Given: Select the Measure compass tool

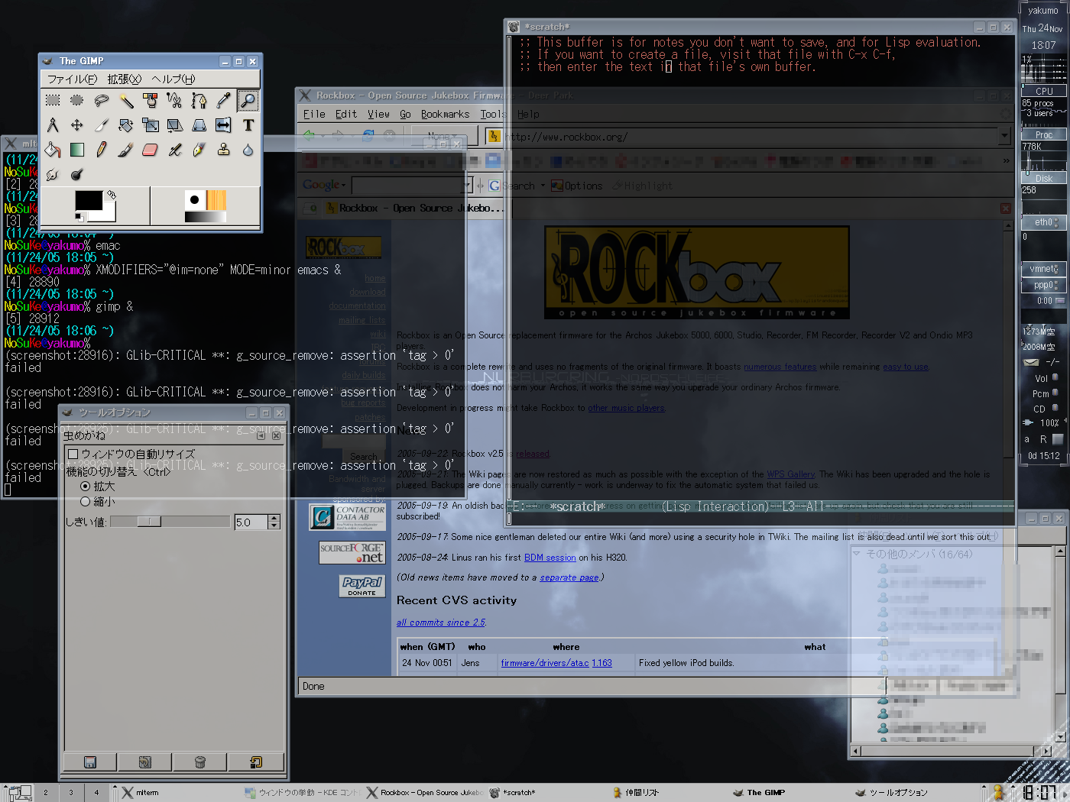Looking at the screenshot, I should click(53, 125).
